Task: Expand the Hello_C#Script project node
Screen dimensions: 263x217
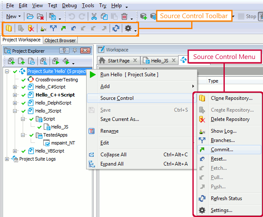Action: [x=15, y=87]
